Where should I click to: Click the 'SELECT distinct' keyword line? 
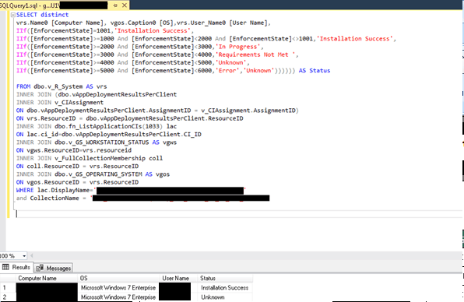click(x=42, y=15)
